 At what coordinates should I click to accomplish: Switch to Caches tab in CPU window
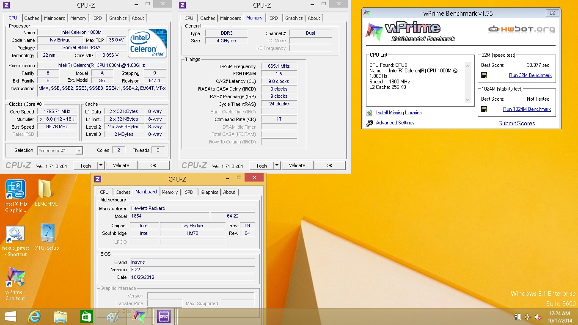pyautogui.click(x=32, y=18)
